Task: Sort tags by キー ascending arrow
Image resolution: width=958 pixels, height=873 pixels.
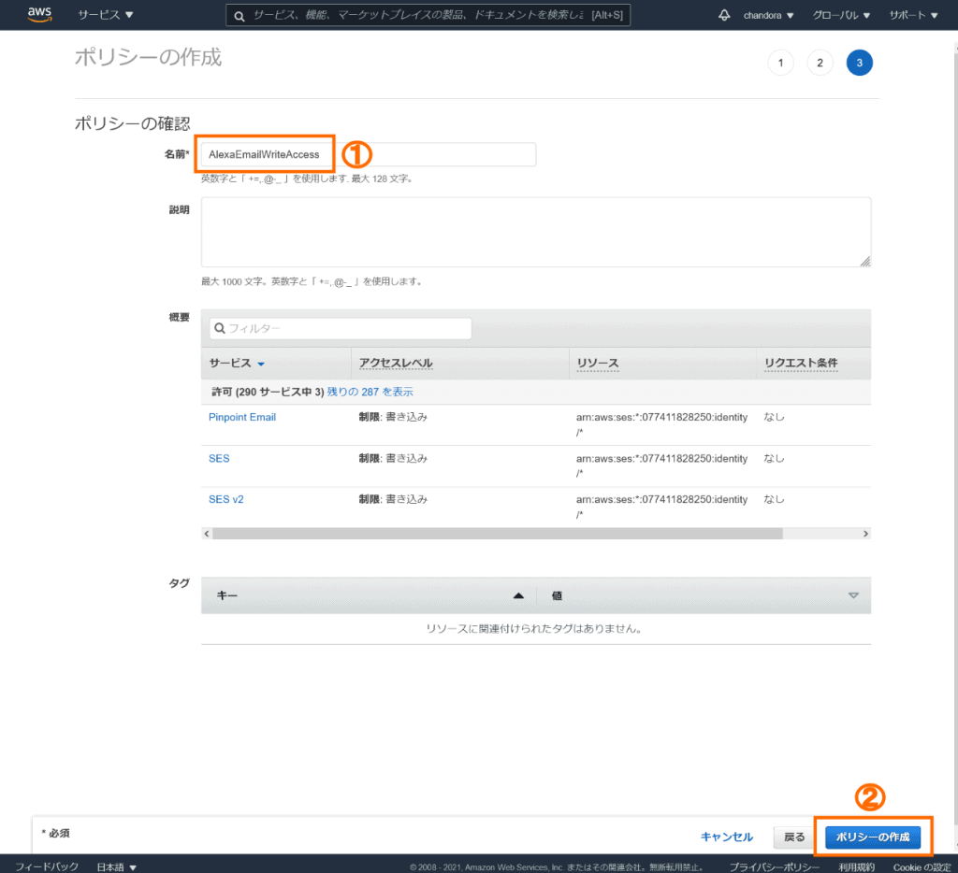Action: (x=518, y=595)
